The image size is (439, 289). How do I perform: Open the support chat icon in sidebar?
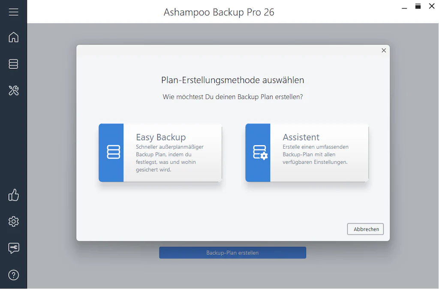[x=13, y=248]
